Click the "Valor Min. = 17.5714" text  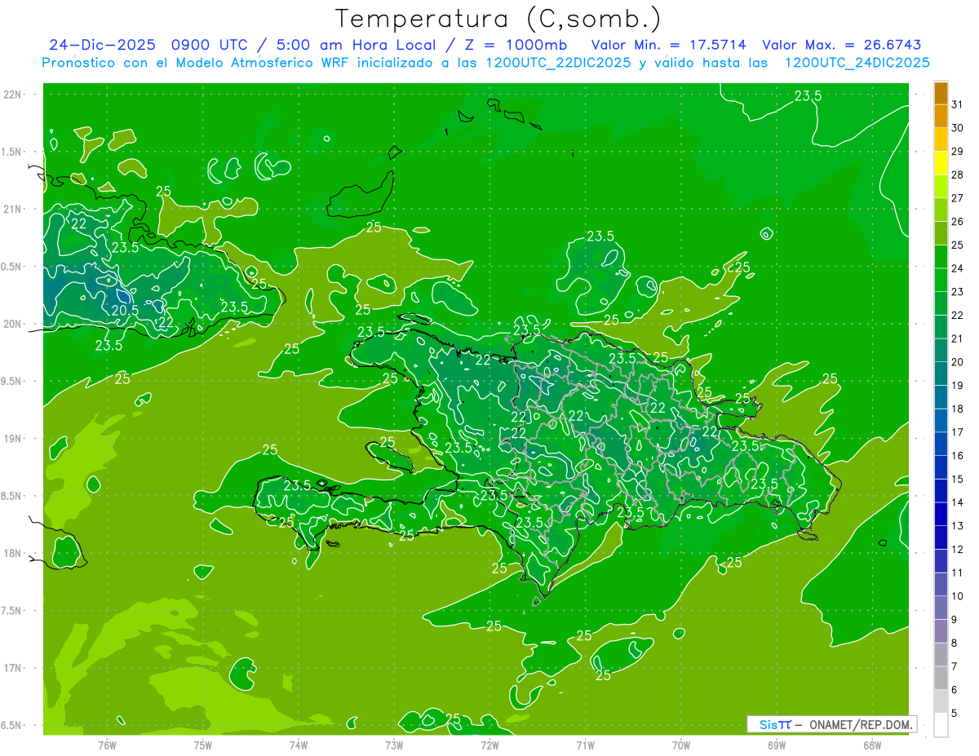669,45
